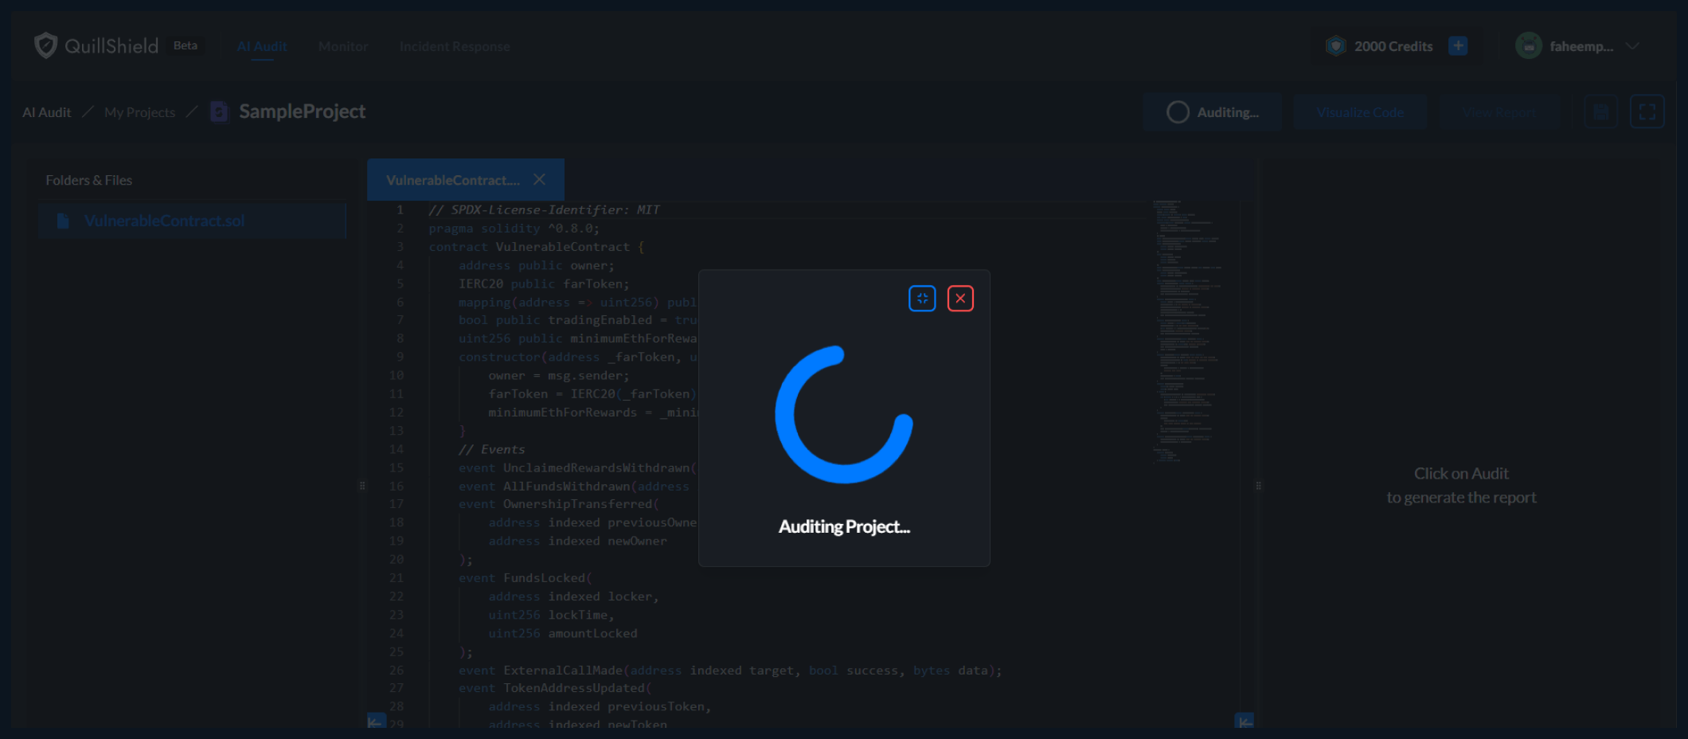Screen dimensions: 1688x739
Task: Click the 'event FundsLocked(' line
Action: [525, 577]
